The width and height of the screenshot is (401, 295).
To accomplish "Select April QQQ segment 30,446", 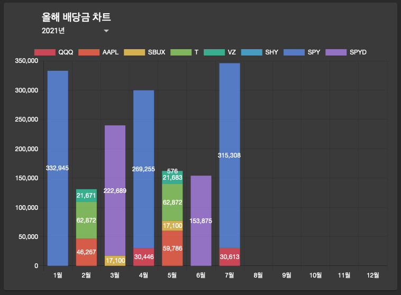I will click(x=144, y=257).
